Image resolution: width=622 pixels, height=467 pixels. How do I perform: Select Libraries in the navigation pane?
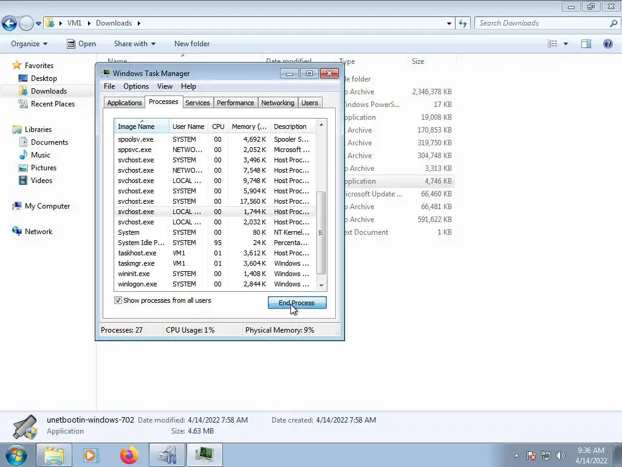38,130
